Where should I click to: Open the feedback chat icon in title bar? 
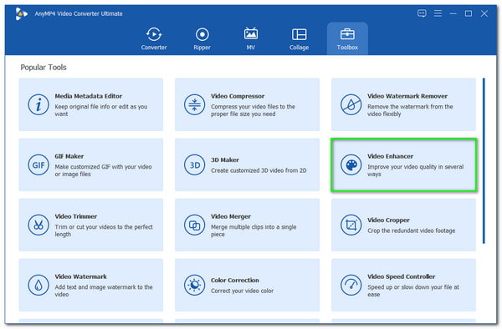pyautogui.click(x=422, y=13)
